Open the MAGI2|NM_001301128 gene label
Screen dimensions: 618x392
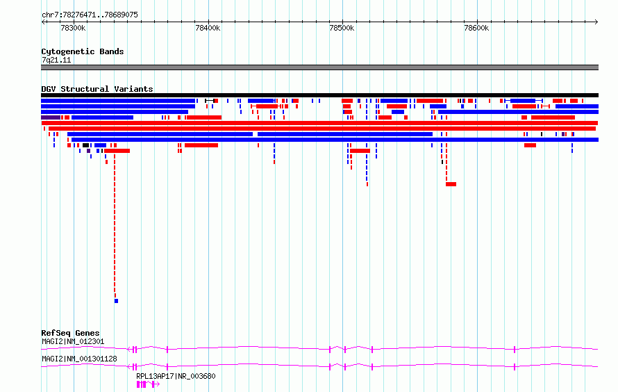[x=79, y=359]
